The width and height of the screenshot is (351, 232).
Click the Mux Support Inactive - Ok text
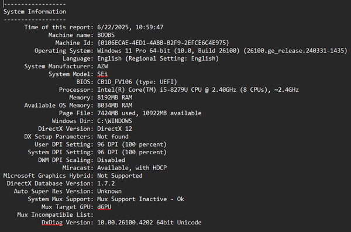[140, 199]
